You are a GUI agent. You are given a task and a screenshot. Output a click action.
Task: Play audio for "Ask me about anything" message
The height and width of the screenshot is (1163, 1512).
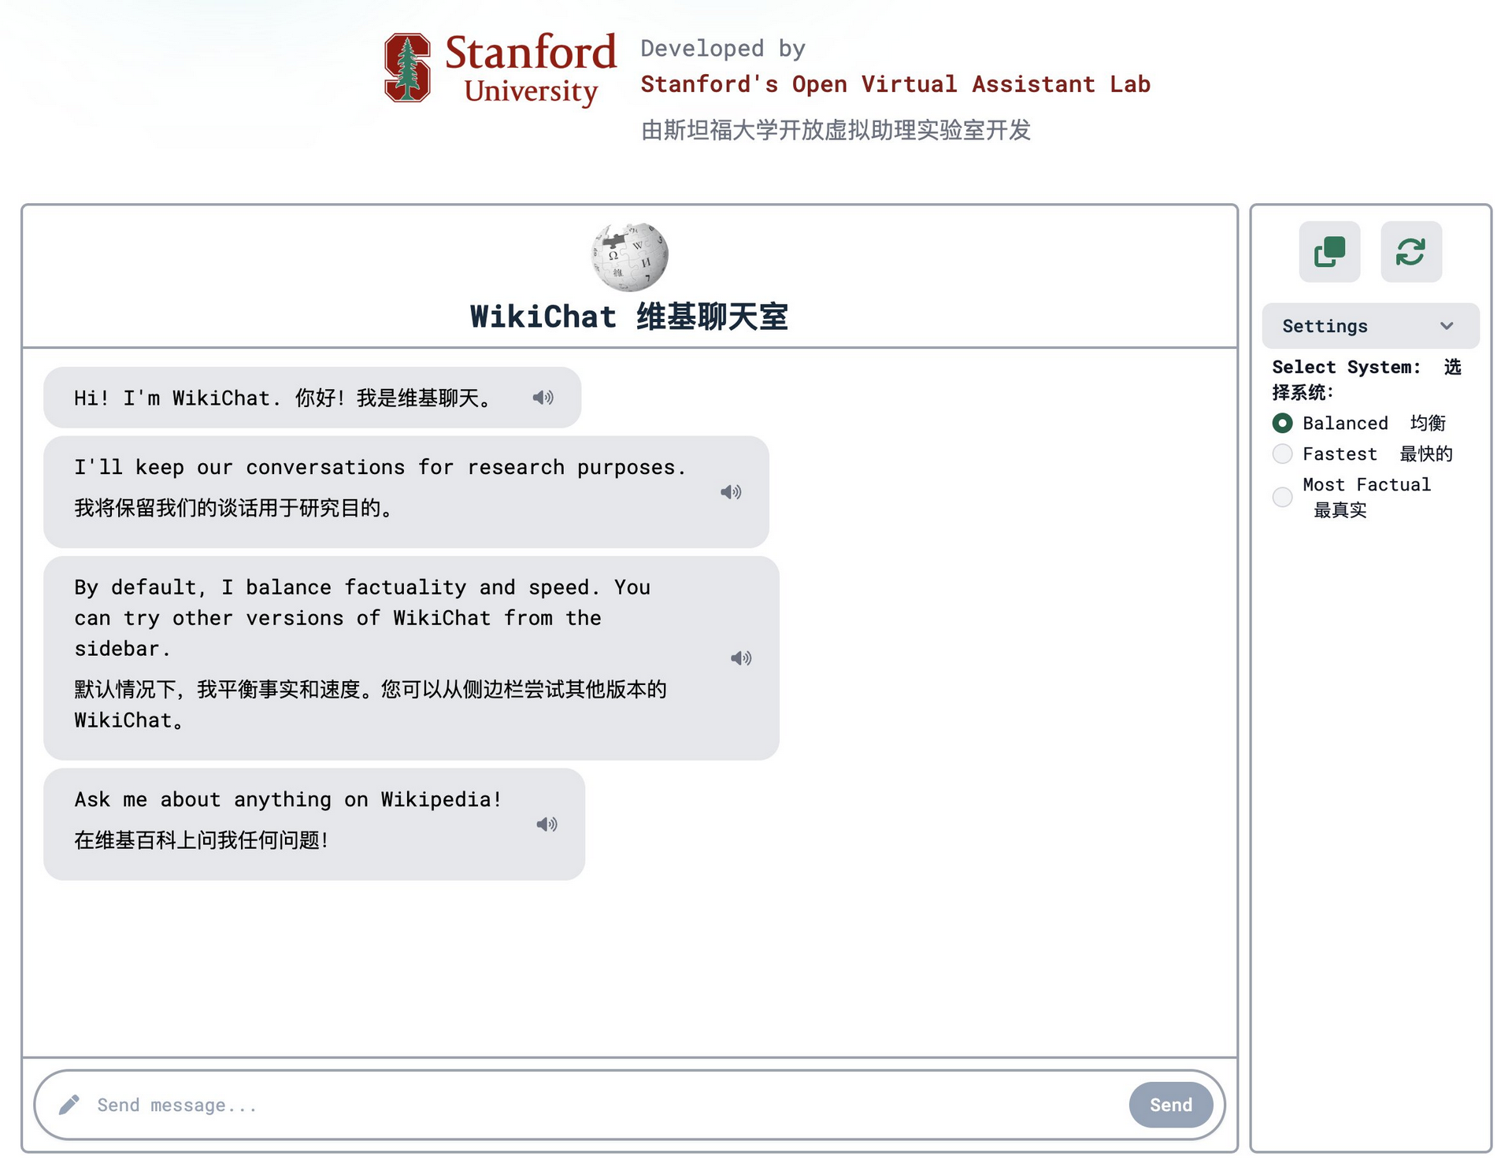pyautogui.click(x=547, y=824)
